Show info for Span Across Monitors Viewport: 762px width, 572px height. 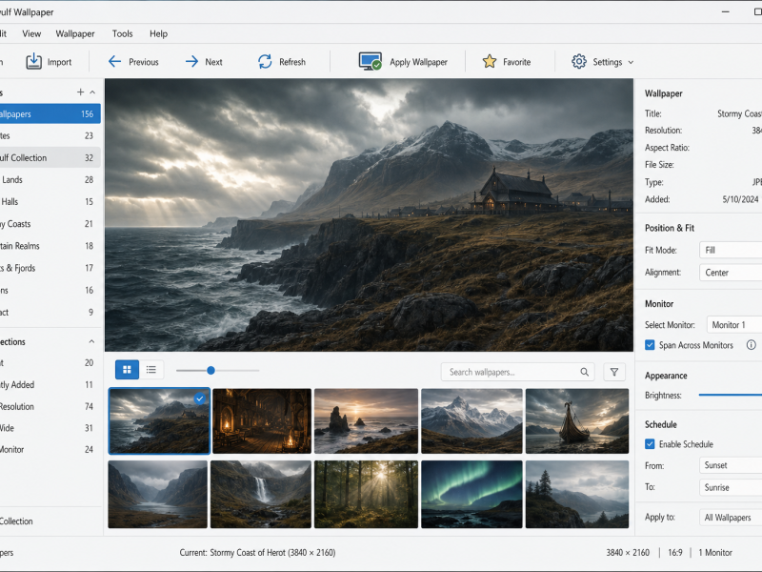[751, 345]
